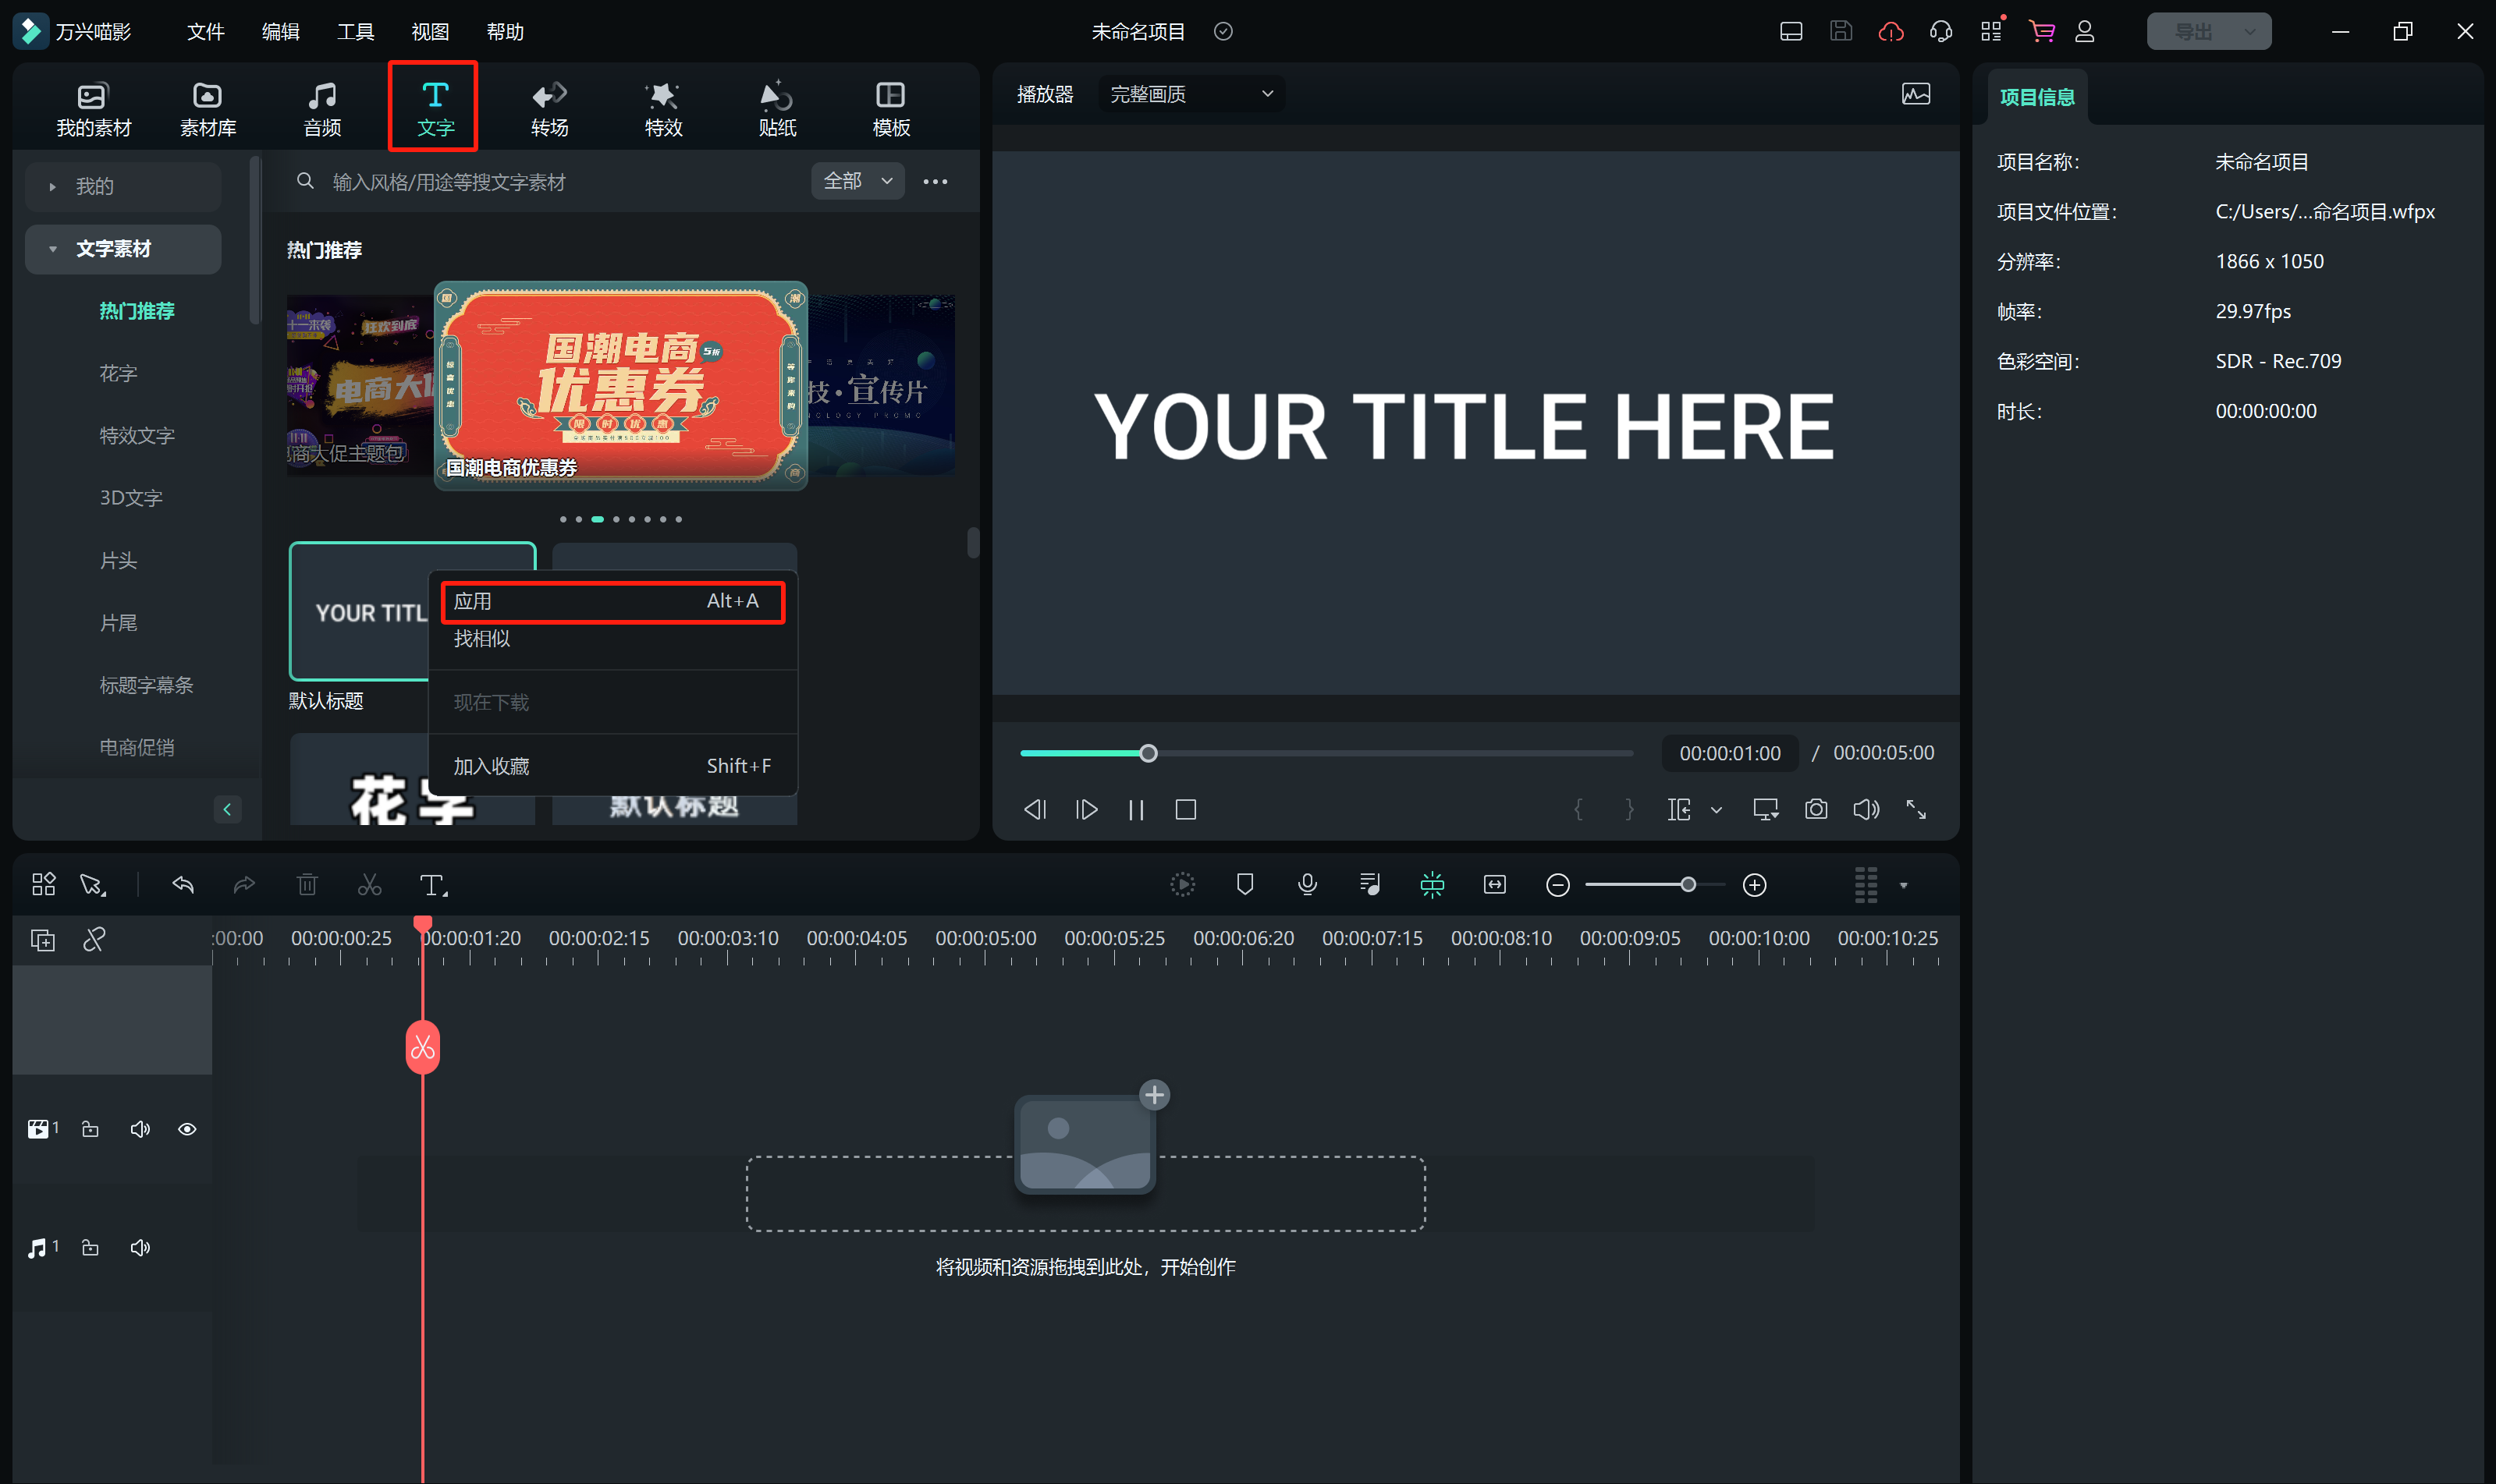Viewport: 2496px width, 1484px height.
Task: Select 花字 category in sidebar
Action: 118,373
